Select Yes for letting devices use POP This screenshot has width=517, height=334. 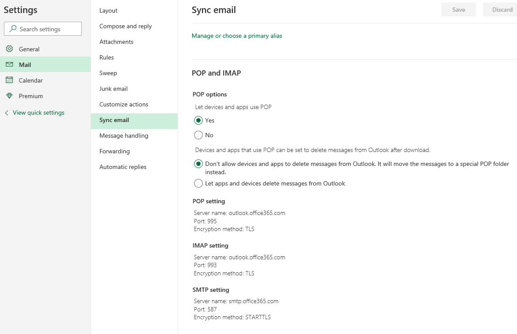[198, 120]
